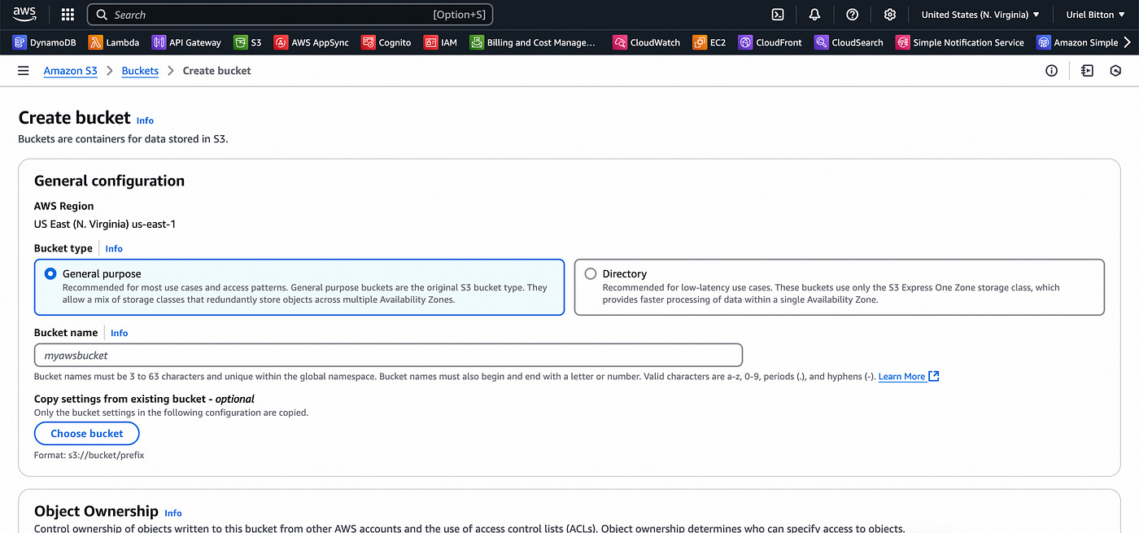The image size is (1139, 533).
Task: Open Billing and Cost Management shortcut
Action: pos(533,42)
